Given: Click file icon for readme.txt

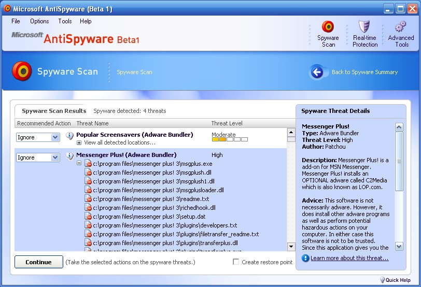Looking at the screenshot, I should pos(88,199).
